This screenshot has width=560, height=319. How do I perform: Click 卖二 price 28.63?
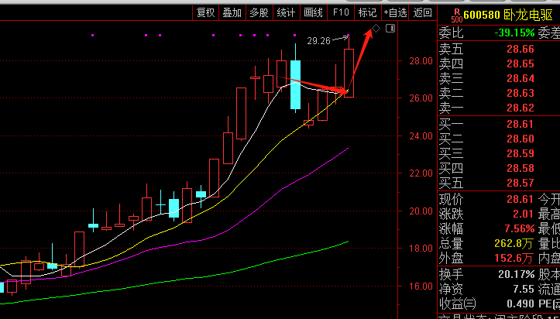click(520, 93)
